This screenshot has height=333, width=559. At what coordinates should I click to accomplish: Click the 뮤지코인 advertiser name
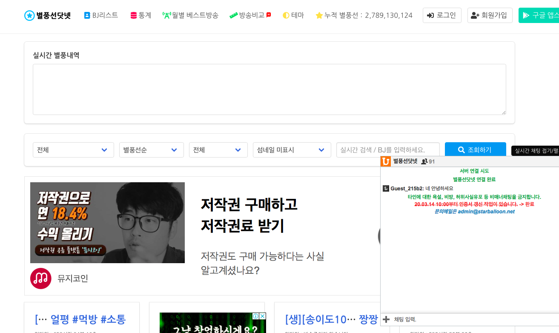[x=73, y=278]
